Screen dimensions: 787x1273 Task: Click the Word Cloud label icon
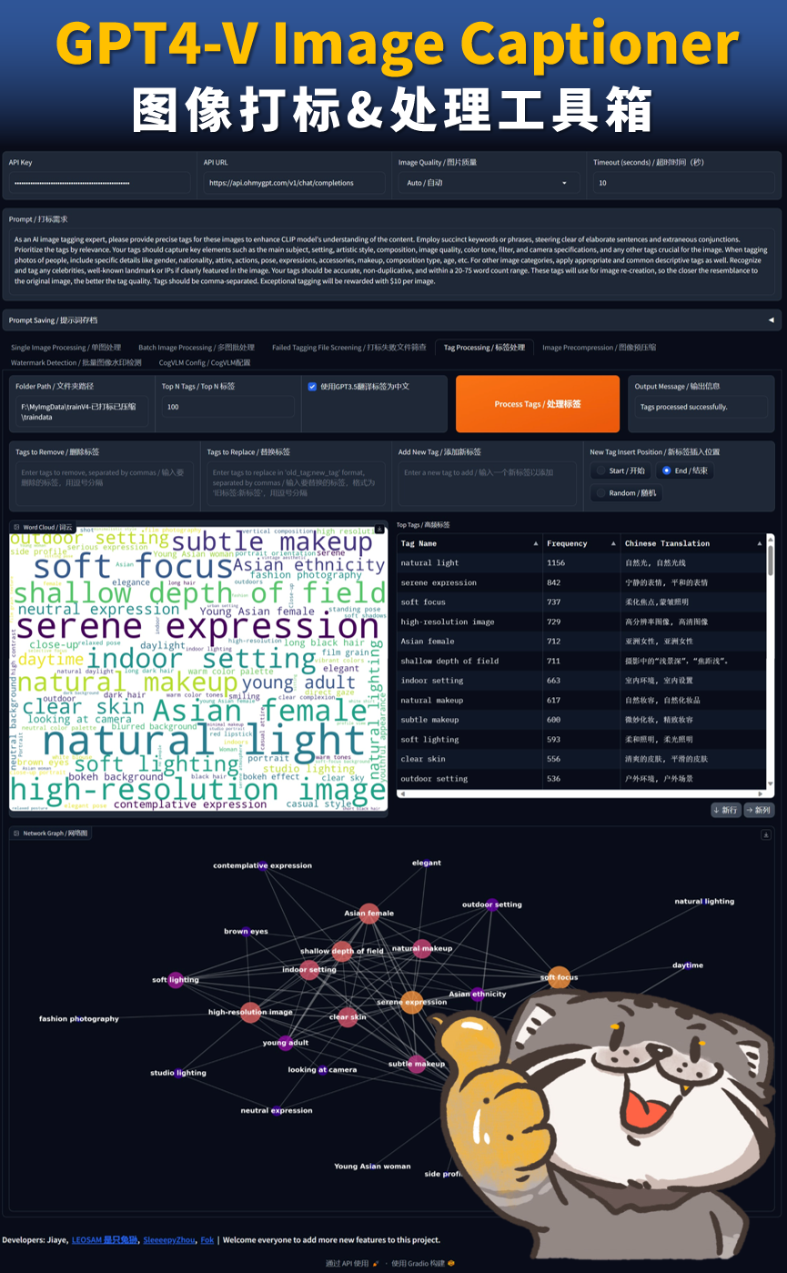coord(16,527)
